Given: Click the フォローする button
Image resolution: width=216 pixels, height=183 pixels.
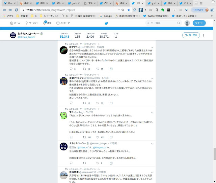Looking at the screenshot, I should pos(191,35).
